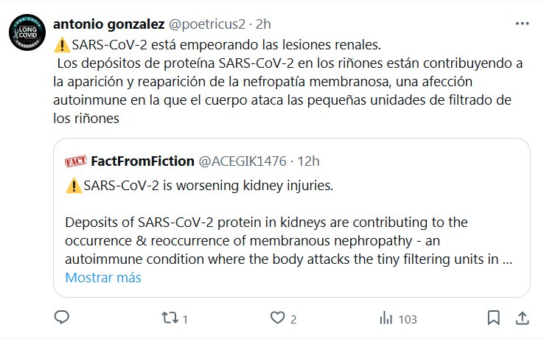
Task: Click the 103 views count
Action: (407, 319)
